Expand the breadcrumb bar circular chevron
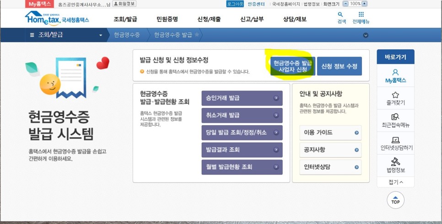The width and height of the screenshot is (442, 224). click(x=366, y=35)
